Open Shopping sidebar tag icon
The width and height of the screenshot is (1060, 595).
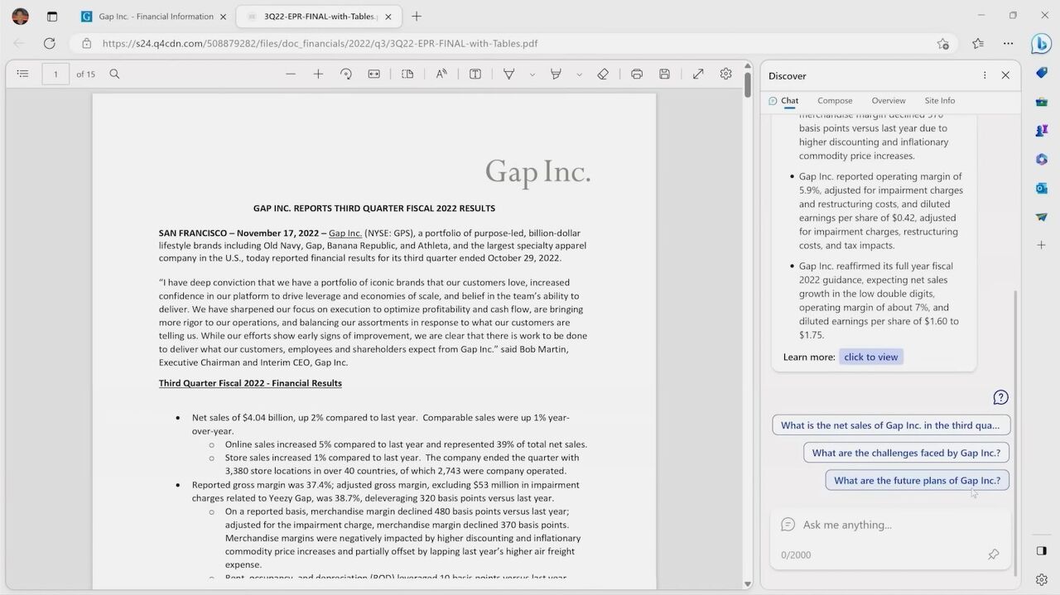(x=1042, y=73)
